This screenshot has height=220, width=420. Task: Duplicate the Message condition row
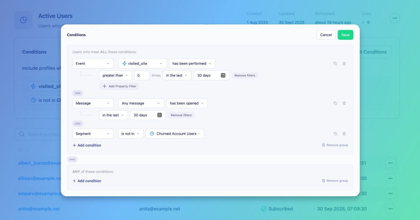click(335, 103)
